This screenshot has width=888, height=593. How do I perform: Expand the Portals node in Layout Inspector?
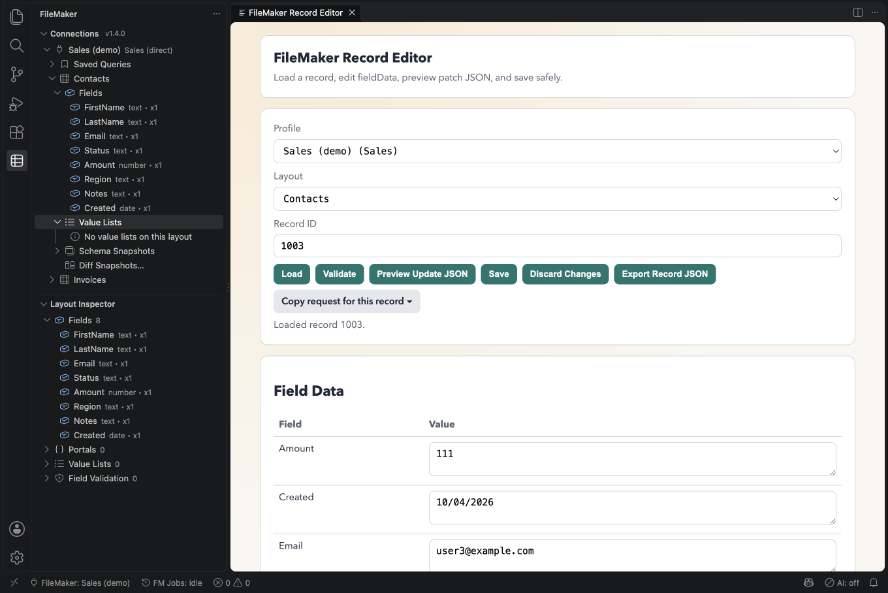[x=47, y=449]
